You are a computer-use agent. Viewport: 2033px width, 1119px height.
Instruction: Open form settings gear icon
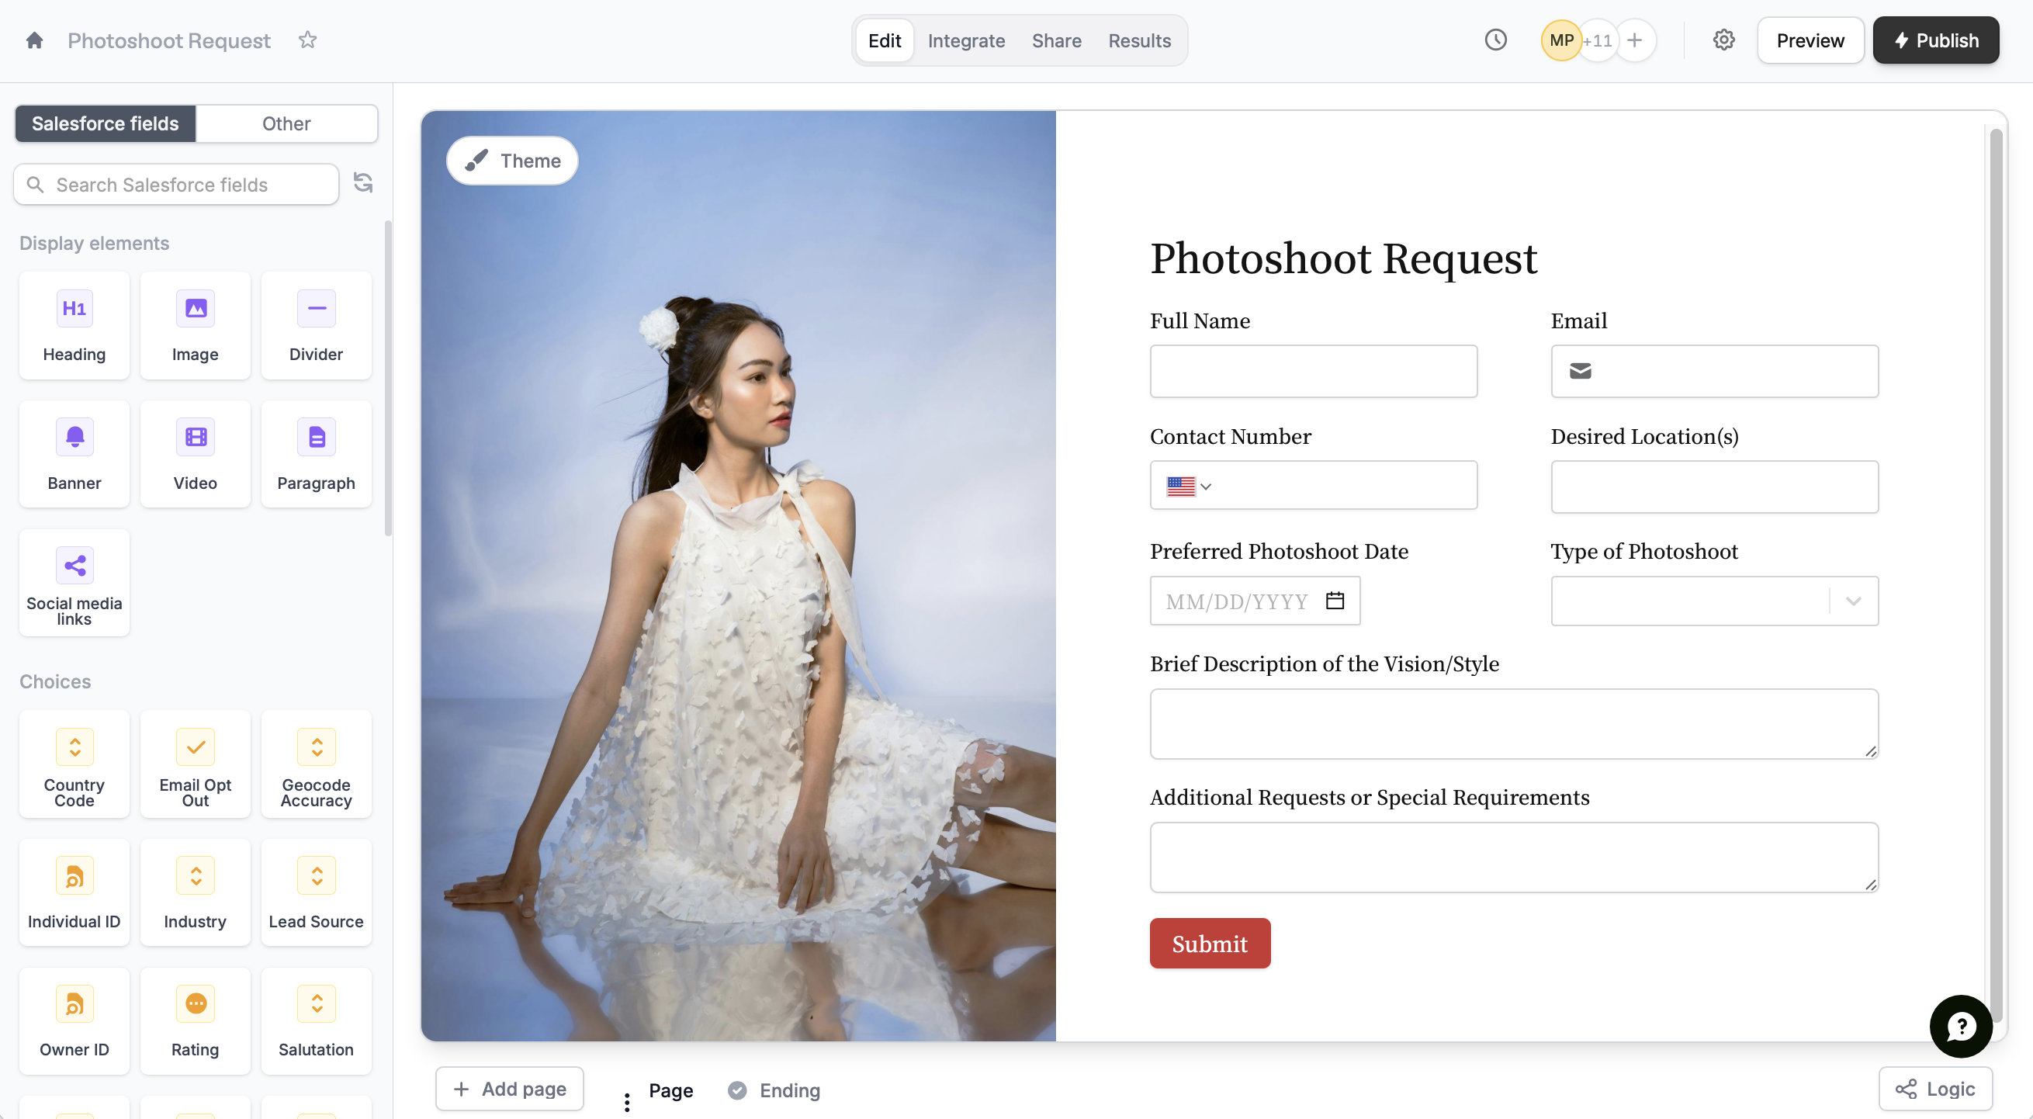point(1723,40)
